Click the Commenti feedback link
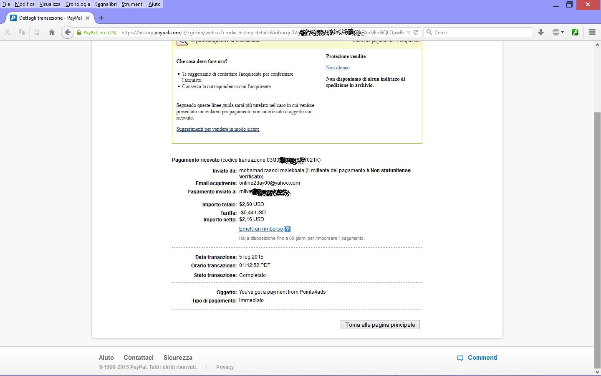 pos(482,358)
